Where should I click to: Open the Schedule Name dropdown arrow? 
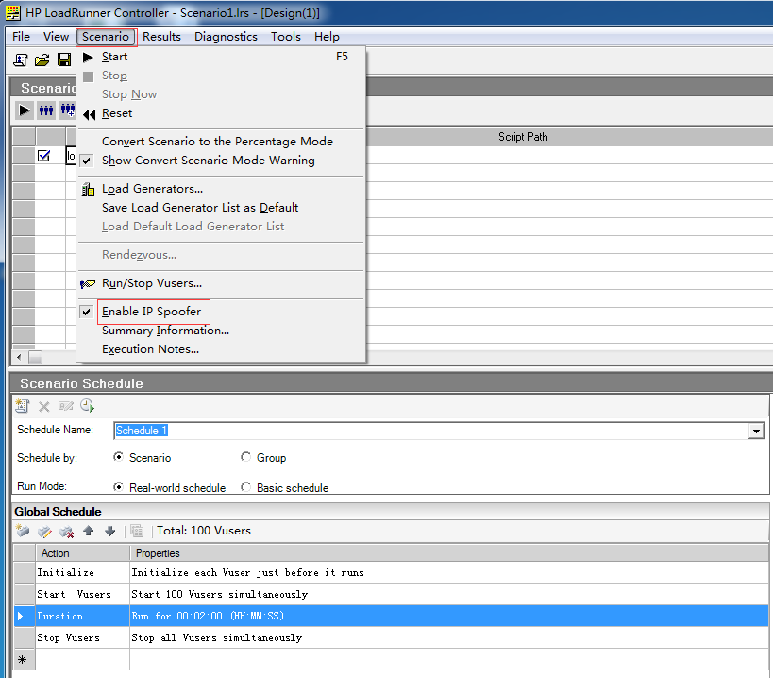pyautogui.click(x=756, y=431)
